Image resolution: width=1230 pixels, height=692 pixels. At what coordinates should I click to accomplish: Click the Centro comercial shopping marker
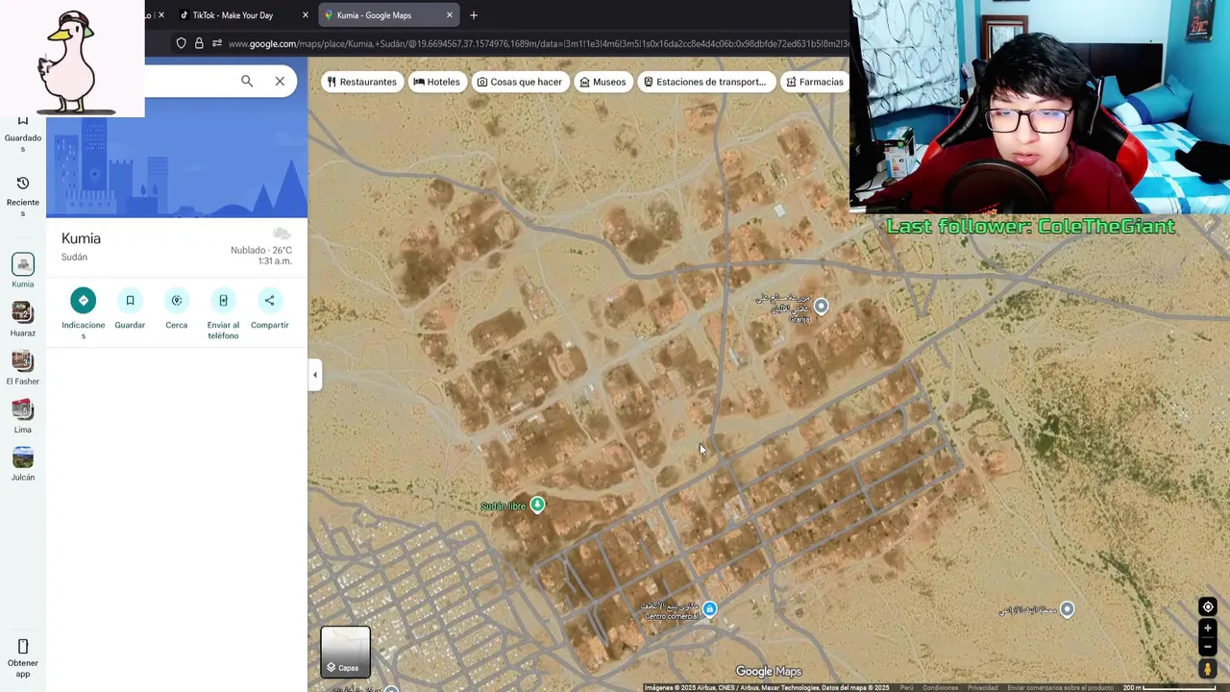tap(709, 608)
